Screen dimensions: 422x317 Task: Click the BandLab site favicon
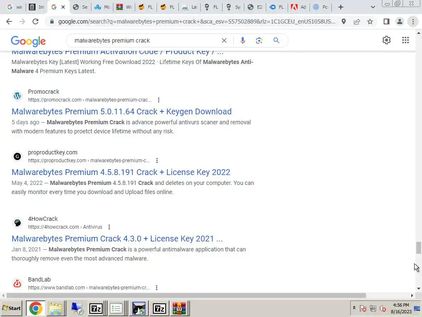coord(17,284)
